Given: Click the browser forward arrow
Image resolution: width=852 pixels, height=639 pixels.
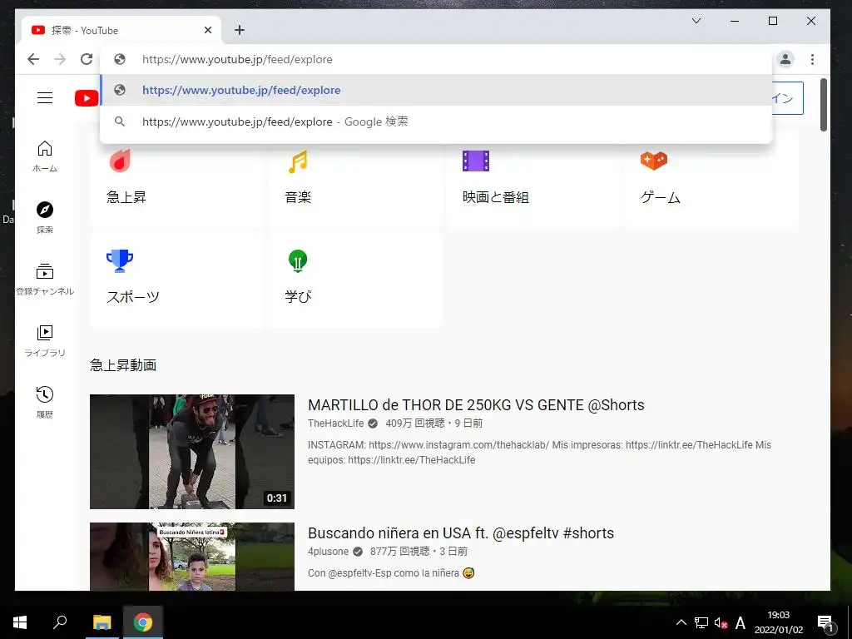Looking at the screenshot, I should 60,59.
